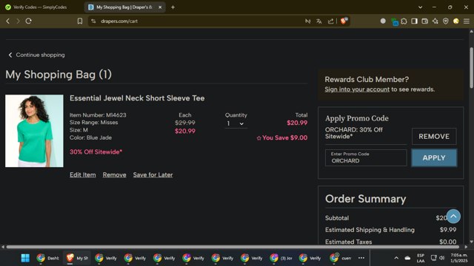Click the translate page icon
This screenshot has width=474, height=266.
(319, 21)
